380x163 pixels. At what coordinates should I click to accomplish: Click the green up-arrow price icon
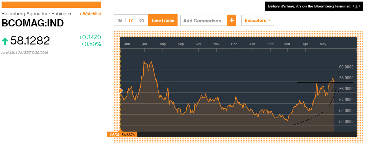pos(5,41)
